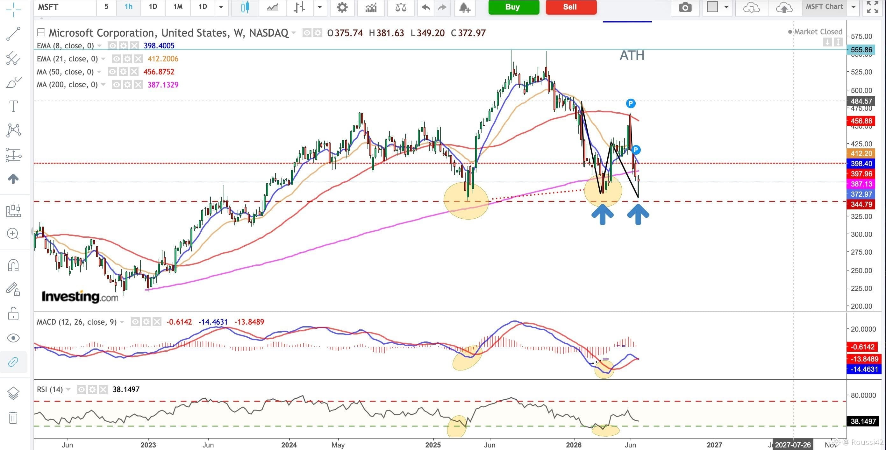Screen dimensions: 886x450
Task: Open compare symbols scales icon
Action: [401, 7]
